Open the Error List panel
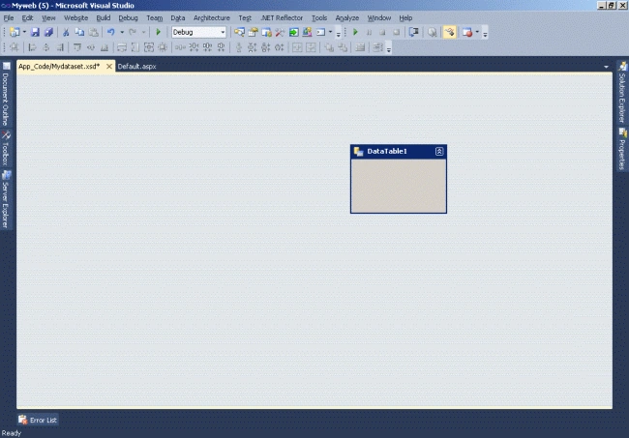 (x=39, y=420)
